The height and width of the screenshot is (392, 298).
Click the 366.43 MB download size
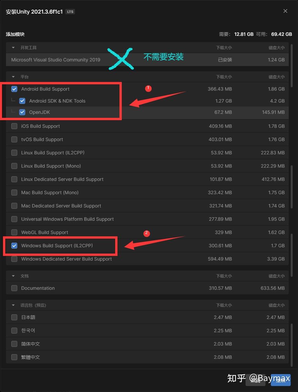[x=220, y=89]
